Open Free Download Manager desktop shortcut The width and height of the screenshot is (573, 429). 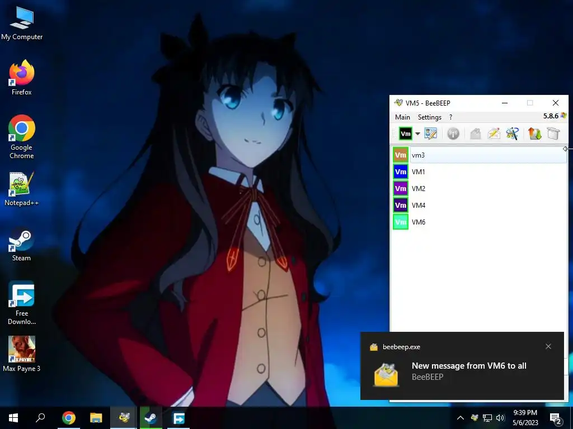click(x=22, y=303)
